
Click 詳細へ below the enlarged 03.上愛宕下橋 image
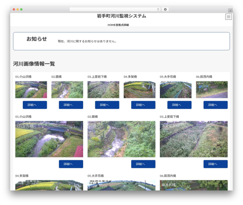click(216, 164)
